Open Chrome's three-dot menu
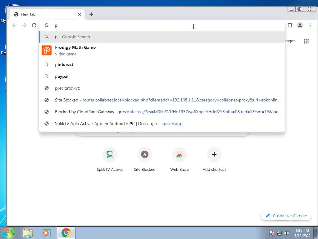Screen dimensions: 318x239 (310, 25)
